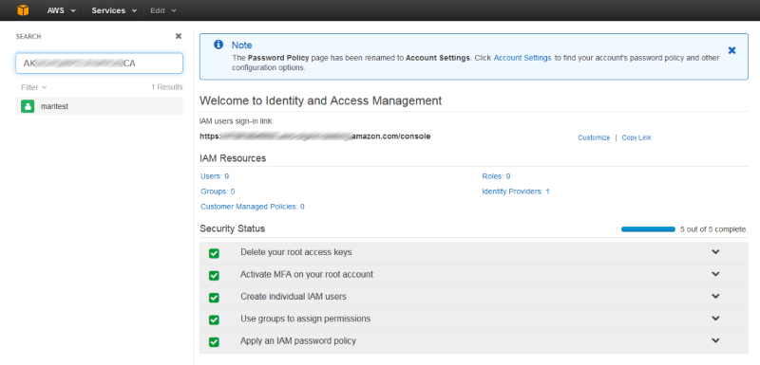Focus the search input field
Image resolution: width=760 pixels, height=365 pixels.
[99, 64]
